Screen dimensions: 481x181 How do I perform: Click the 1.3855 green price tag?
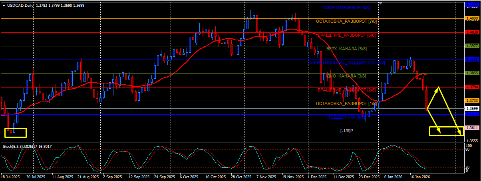point(472,73)
